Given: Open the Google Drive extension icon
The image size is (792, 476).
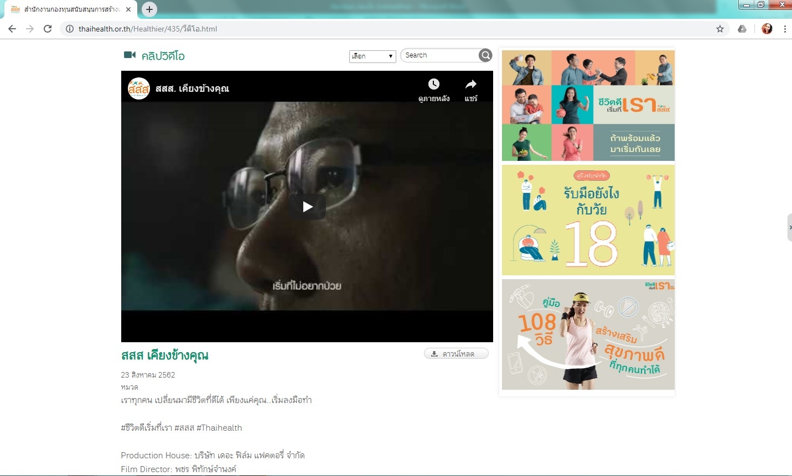Looking at the screenshot, I should 742,29.
